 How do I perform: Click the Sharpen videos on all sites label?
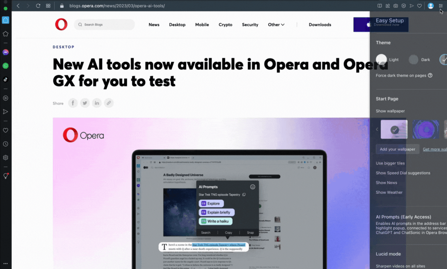400,266
